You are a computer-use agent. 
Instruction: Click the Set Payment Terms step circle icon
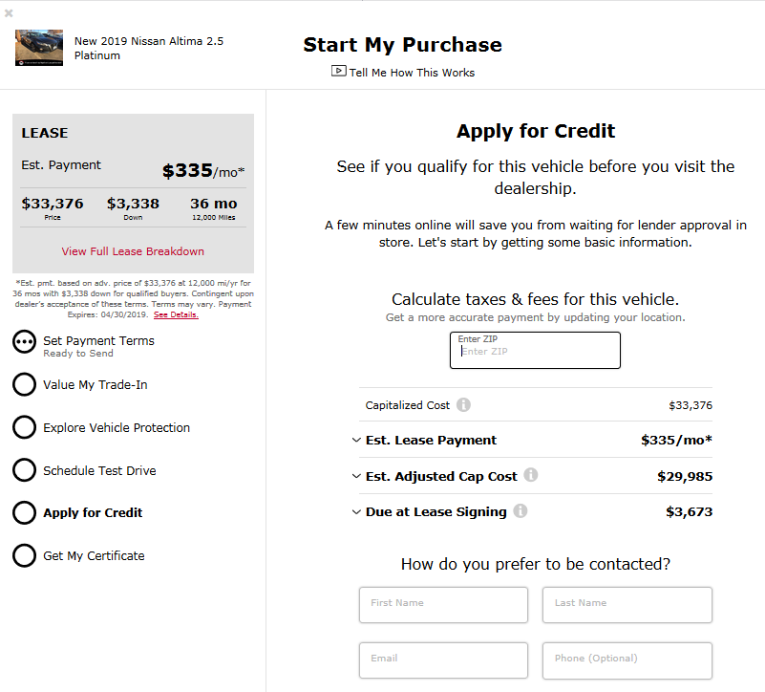[x=25, y=342]
